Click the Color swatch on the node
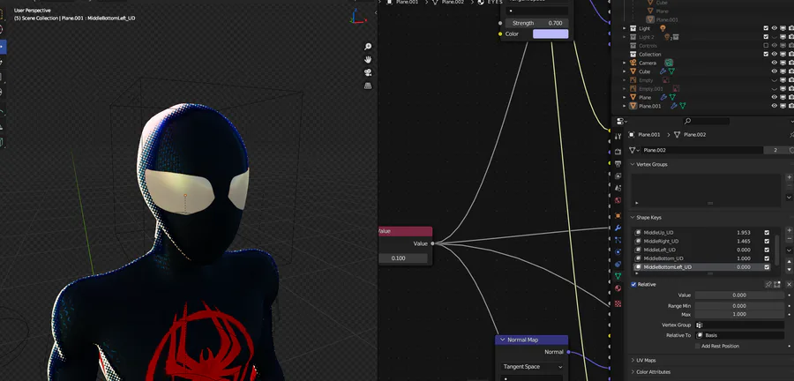 551,34
